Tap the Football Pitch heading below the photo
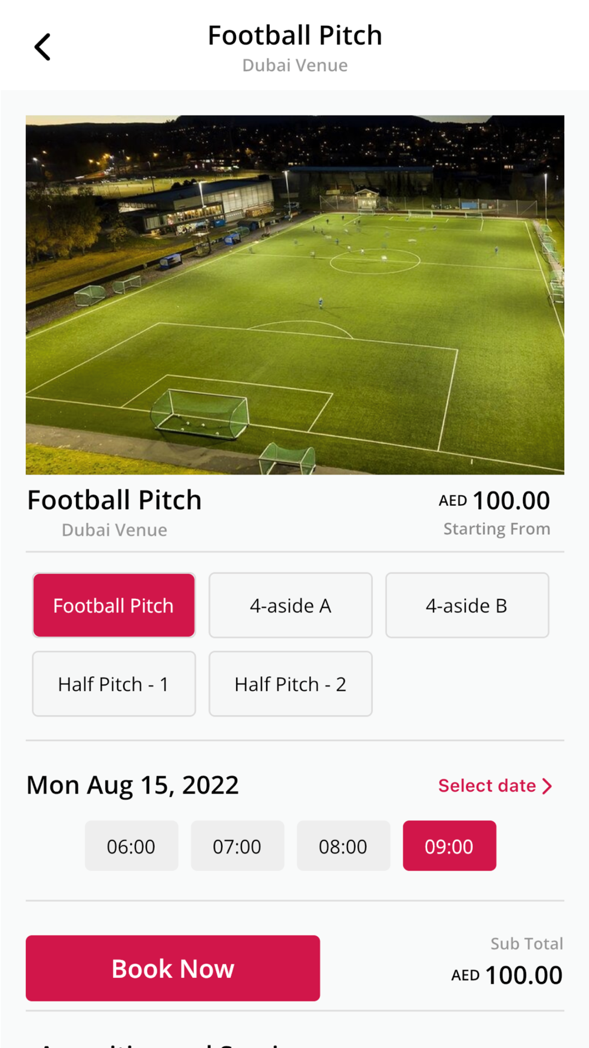The width and height of the screenshot is (589, 1048). tap(115, 500)
